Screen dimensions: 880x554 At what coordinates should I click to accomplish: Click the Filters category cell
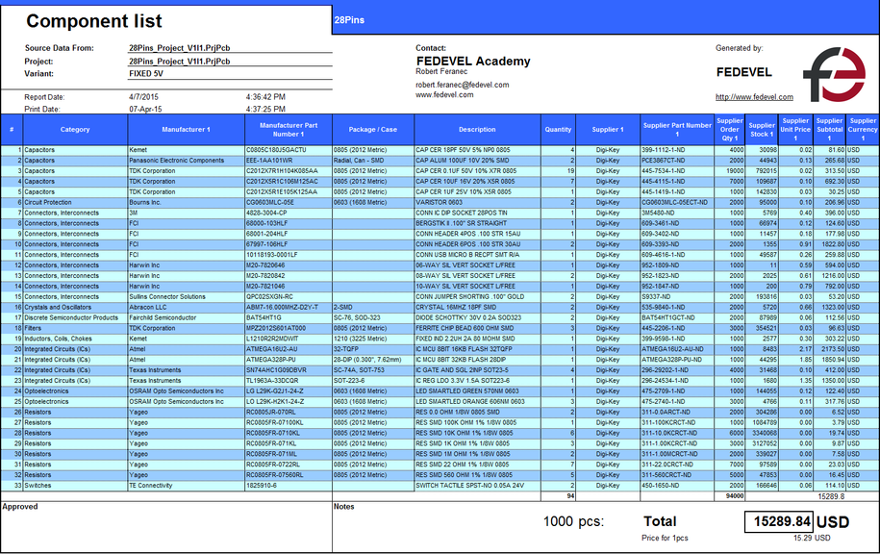click(x=75, y=328)
